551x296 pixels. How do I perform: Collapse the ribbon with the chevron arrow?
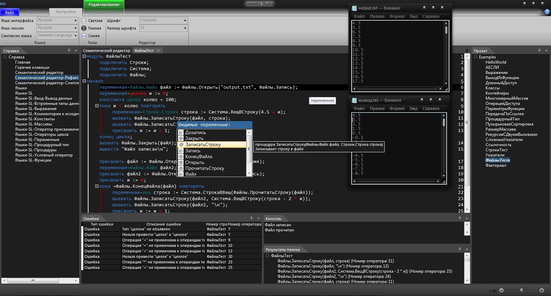tap(539, 12)
